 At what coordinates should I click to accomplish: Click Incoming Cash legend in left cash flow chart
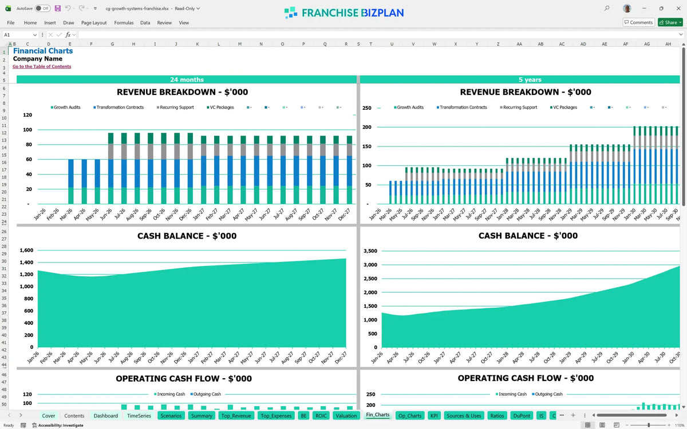(171, 394)
